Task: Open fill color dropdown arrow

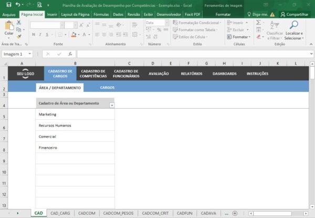Action: pos(79,35)
